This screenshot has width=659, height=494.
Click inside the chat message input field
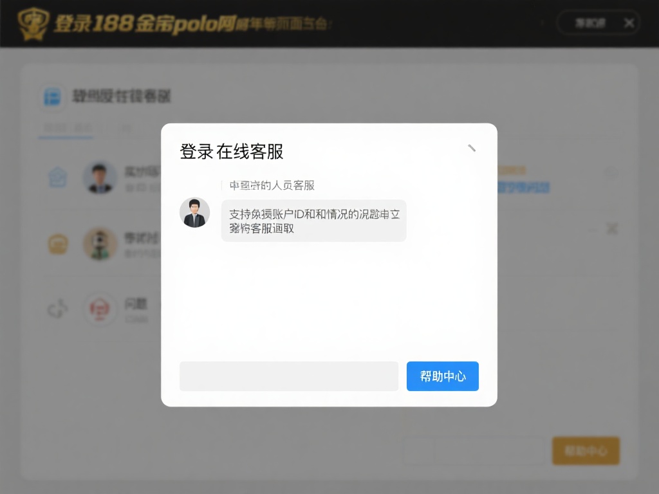[x=288, y=376]
